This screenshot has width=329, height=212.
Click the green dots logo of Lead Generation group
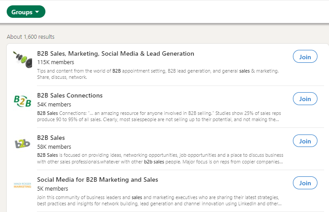tap(22, 60)
